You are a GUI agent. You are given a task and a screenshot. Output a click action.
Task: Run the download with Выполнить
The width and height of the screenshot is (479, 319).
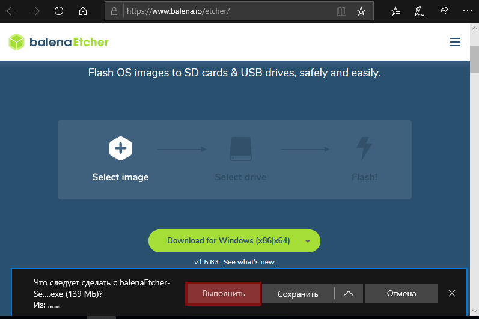click(224, 294)
